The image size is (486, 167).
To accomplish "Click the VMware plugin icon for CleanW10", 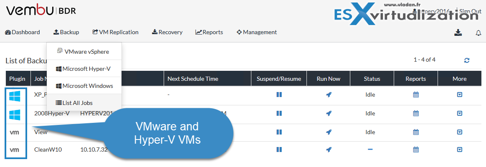I will (x=15, y=150).
